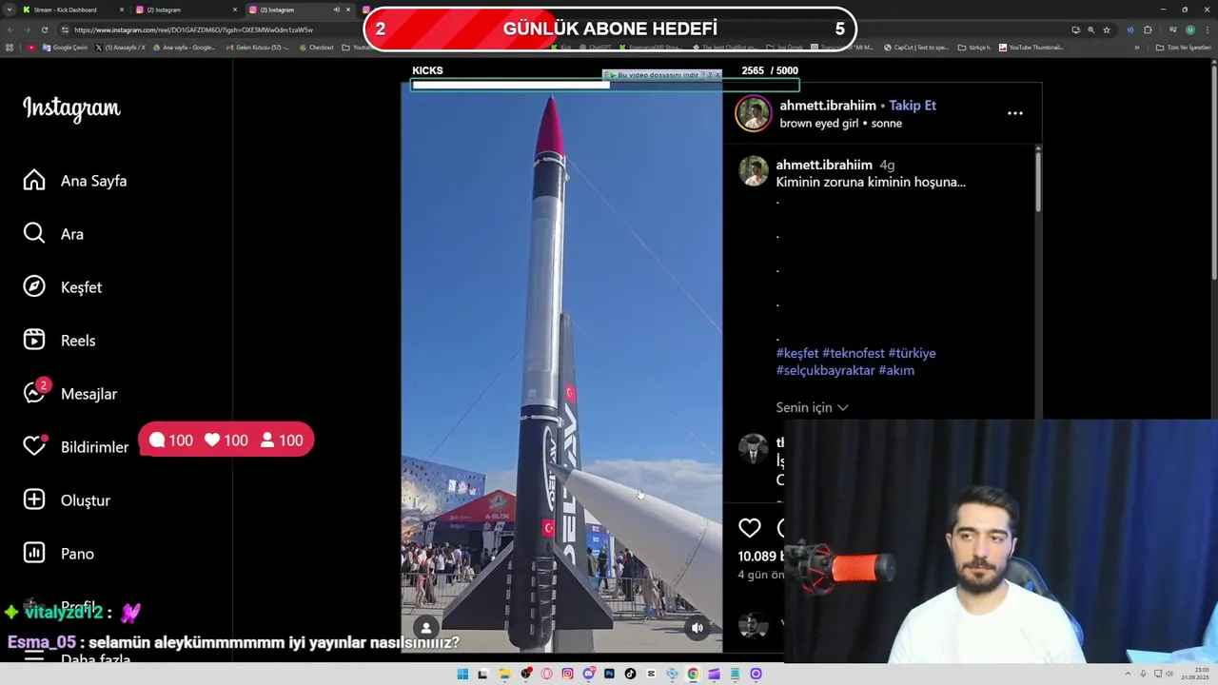Open Google Çeviri bookmark

coord(64,48)
